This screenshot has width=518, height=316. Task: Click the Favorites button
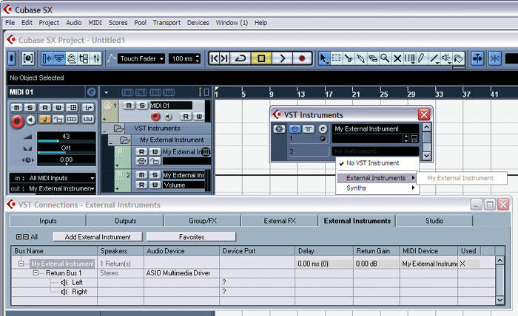[x=192, y=237]
